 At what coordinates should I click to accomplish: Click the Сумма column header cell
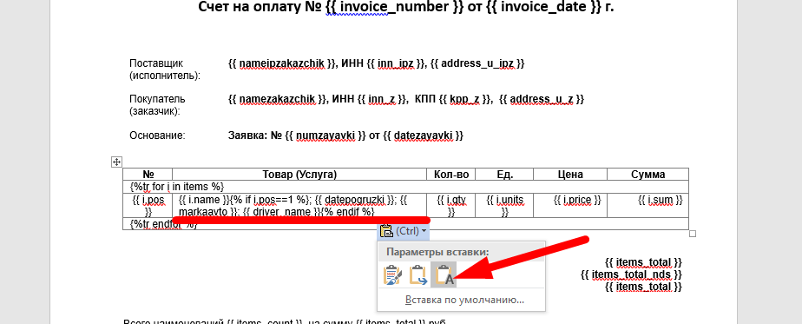(x=648, y=174)
